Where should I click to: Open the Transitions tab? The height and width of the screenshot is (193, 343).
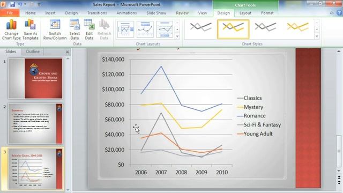[x=97, y=13]
